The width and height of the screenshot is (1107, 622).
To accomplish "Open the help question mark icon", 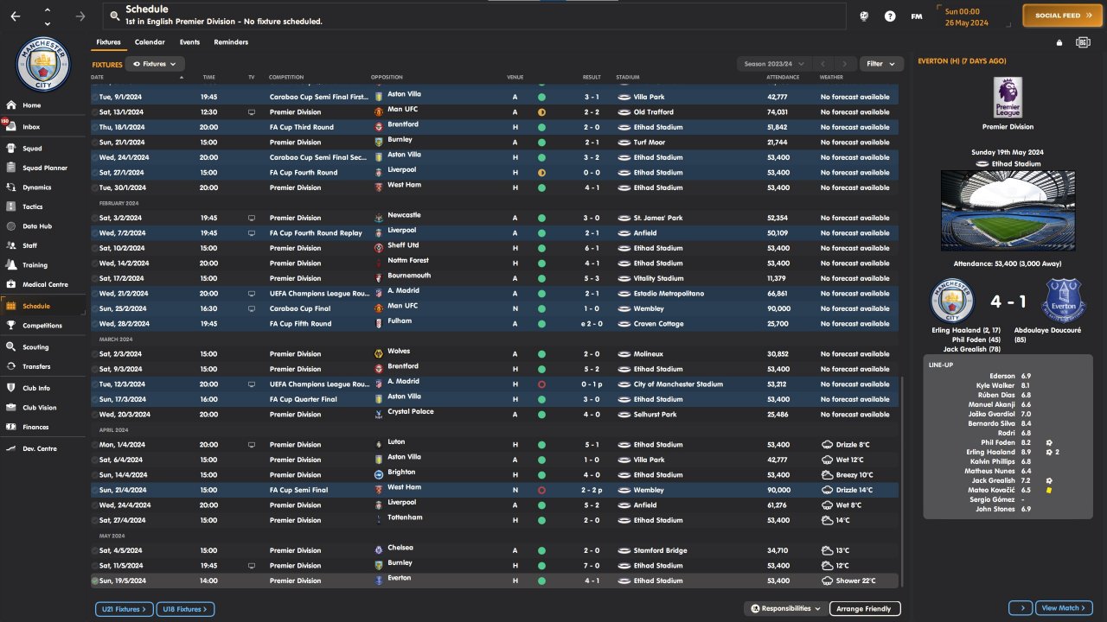I will [890, 16].
